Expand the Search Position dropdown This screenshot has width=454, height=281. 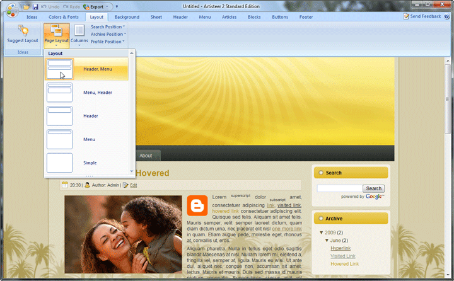[108, 27]
